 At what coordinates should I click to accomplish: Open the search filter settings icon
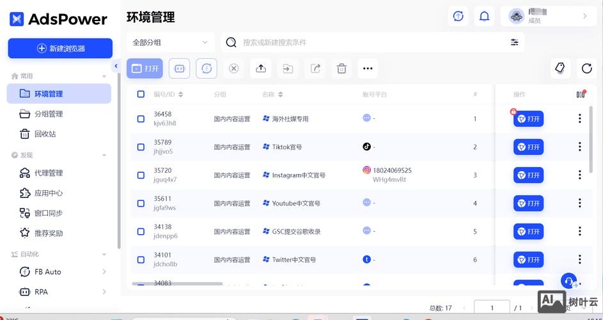pos(515,42)
